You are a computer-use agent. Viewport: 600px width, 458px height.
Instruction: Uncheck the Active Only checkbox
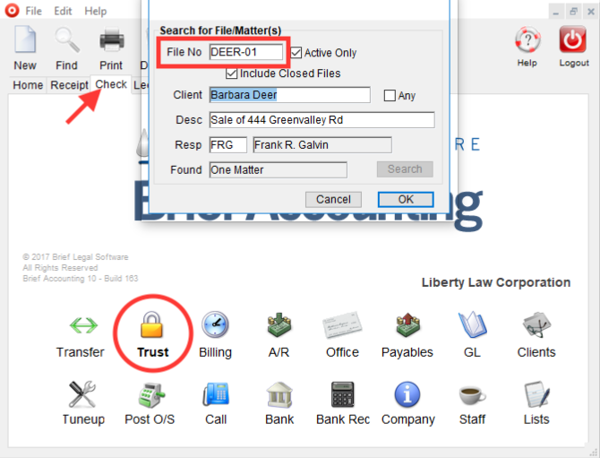[296, 53]
